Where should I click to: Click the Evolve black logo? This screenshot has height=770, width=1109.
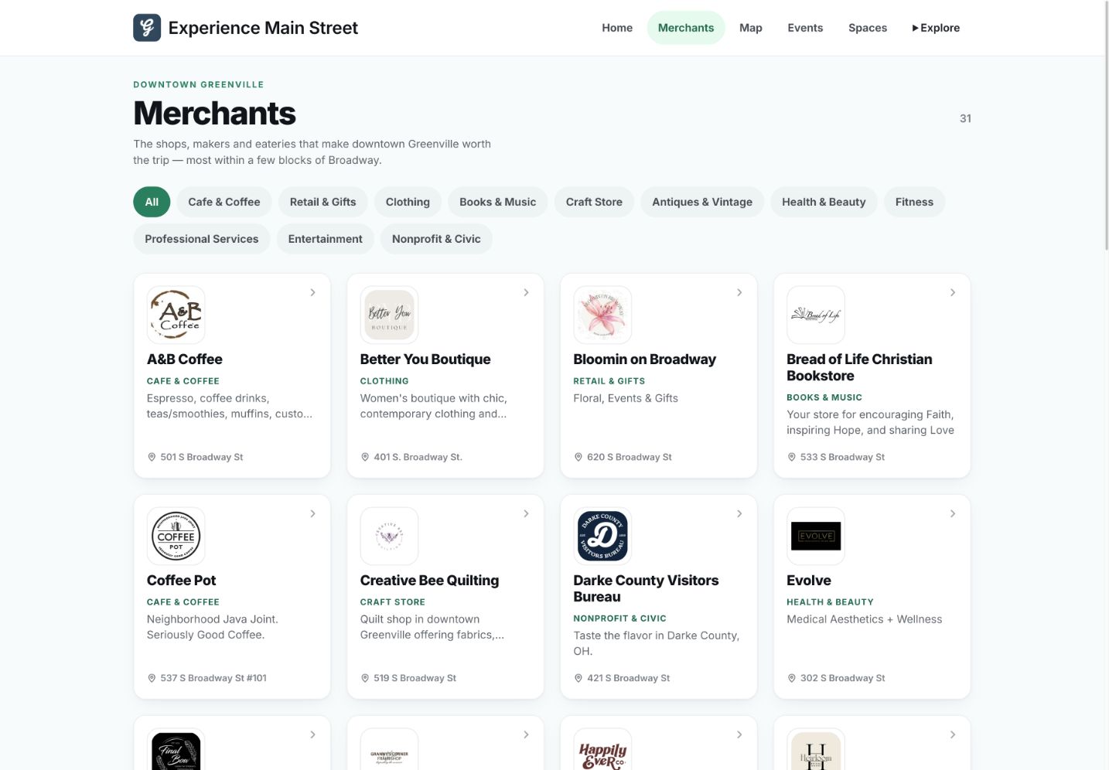(x=816, y=536)
